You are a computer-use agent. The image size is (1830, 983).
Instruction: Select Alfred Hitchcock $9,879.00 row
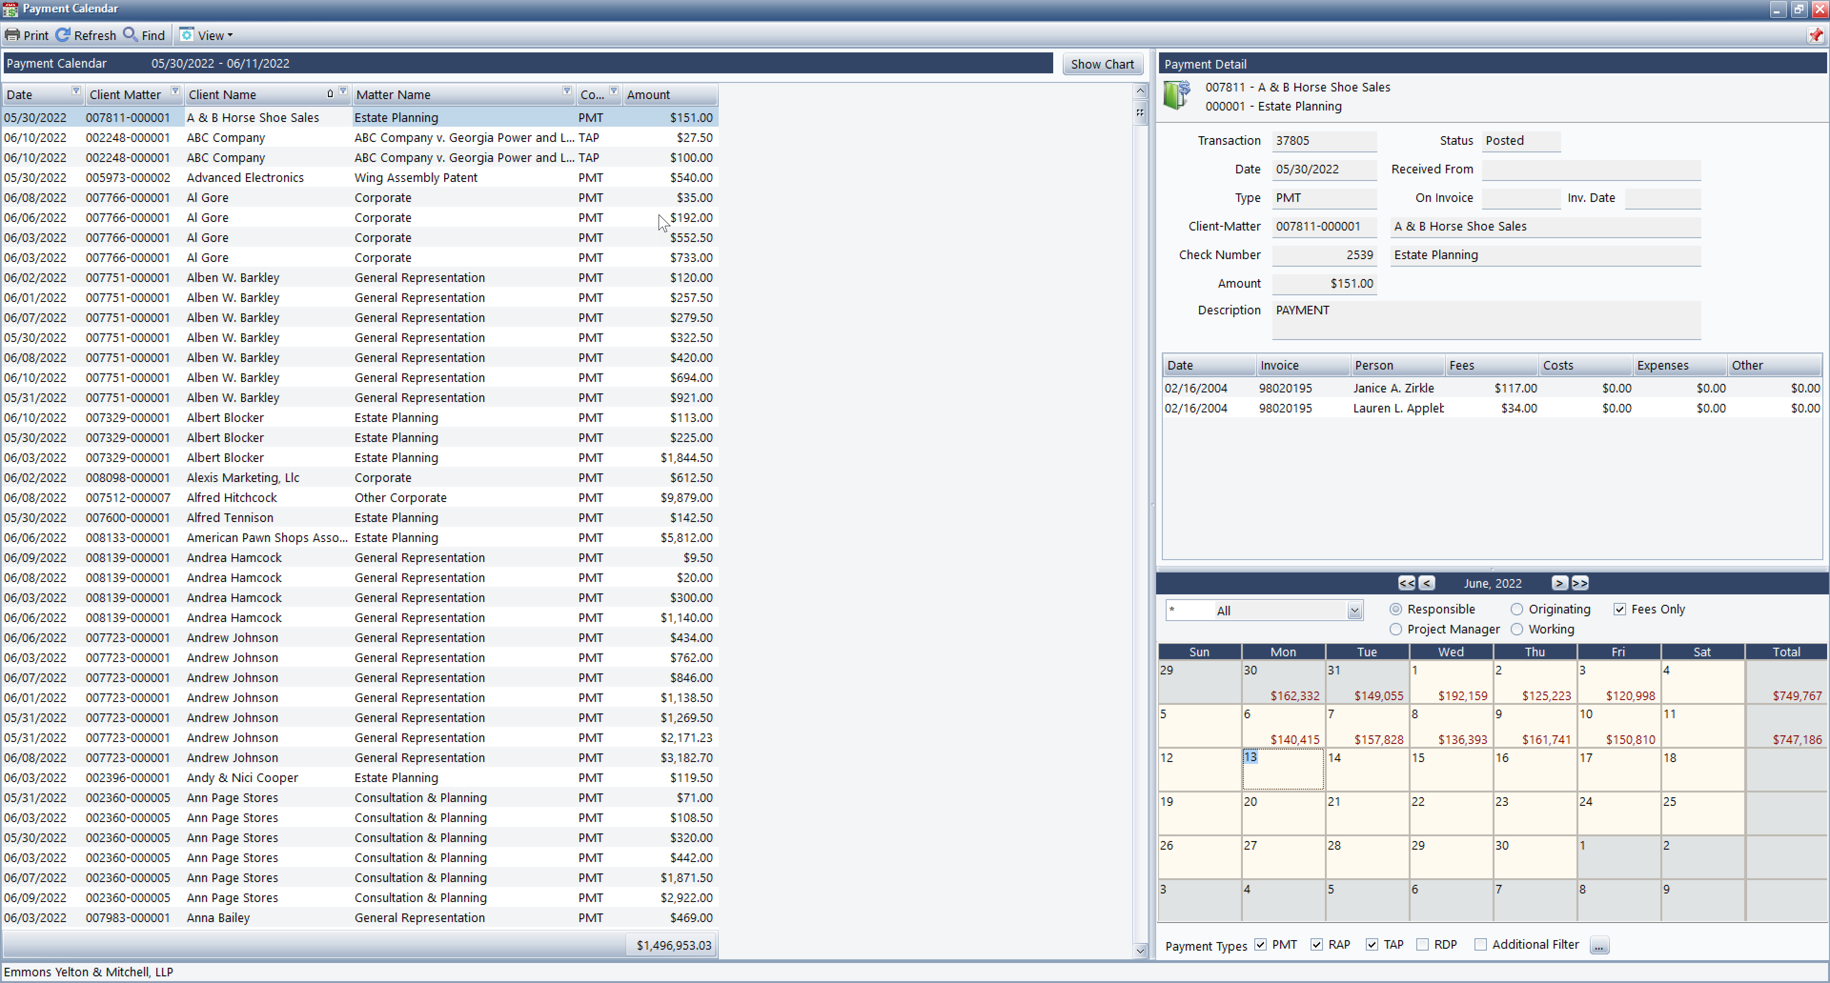359,498
